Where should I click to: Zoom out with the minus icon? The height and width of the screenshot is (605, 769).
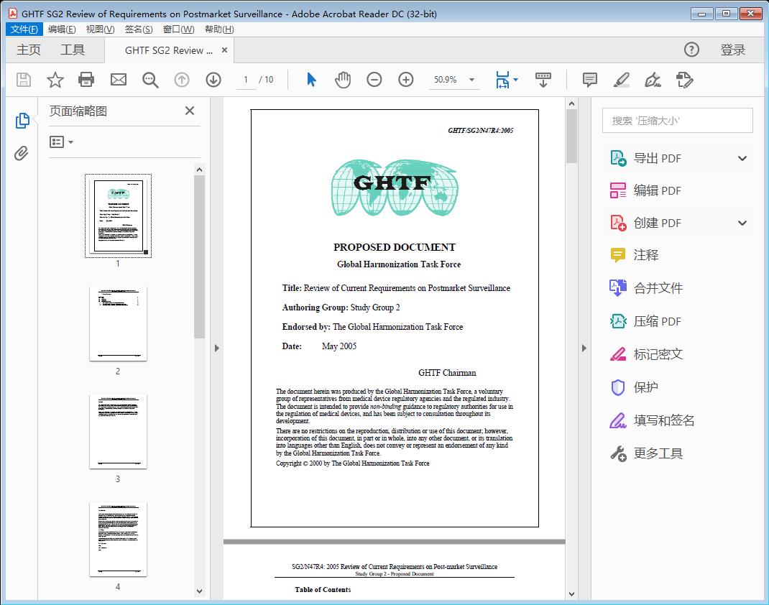(x=374, y=80)
